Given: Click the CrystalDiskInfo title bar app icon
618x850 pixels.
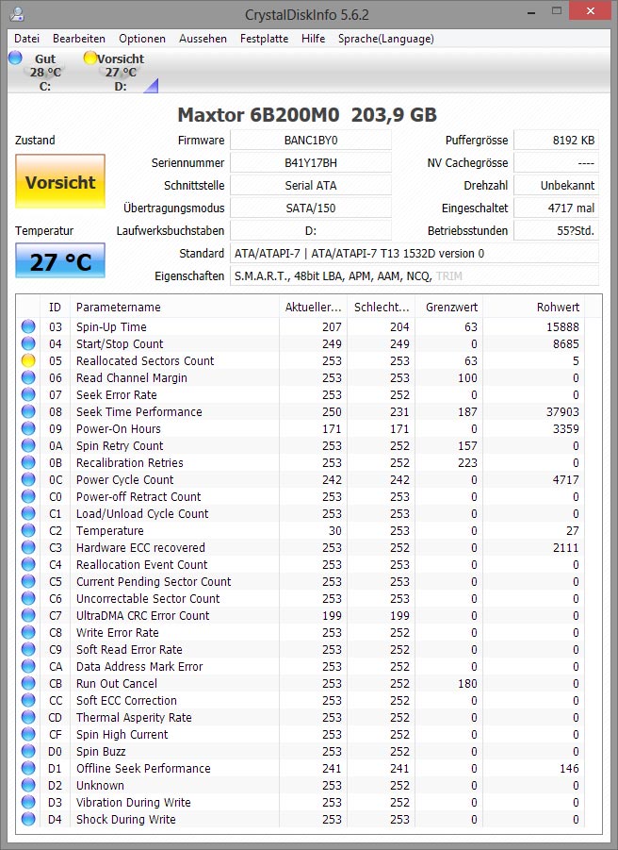Looking at the screenshot, I should point(17,13).
